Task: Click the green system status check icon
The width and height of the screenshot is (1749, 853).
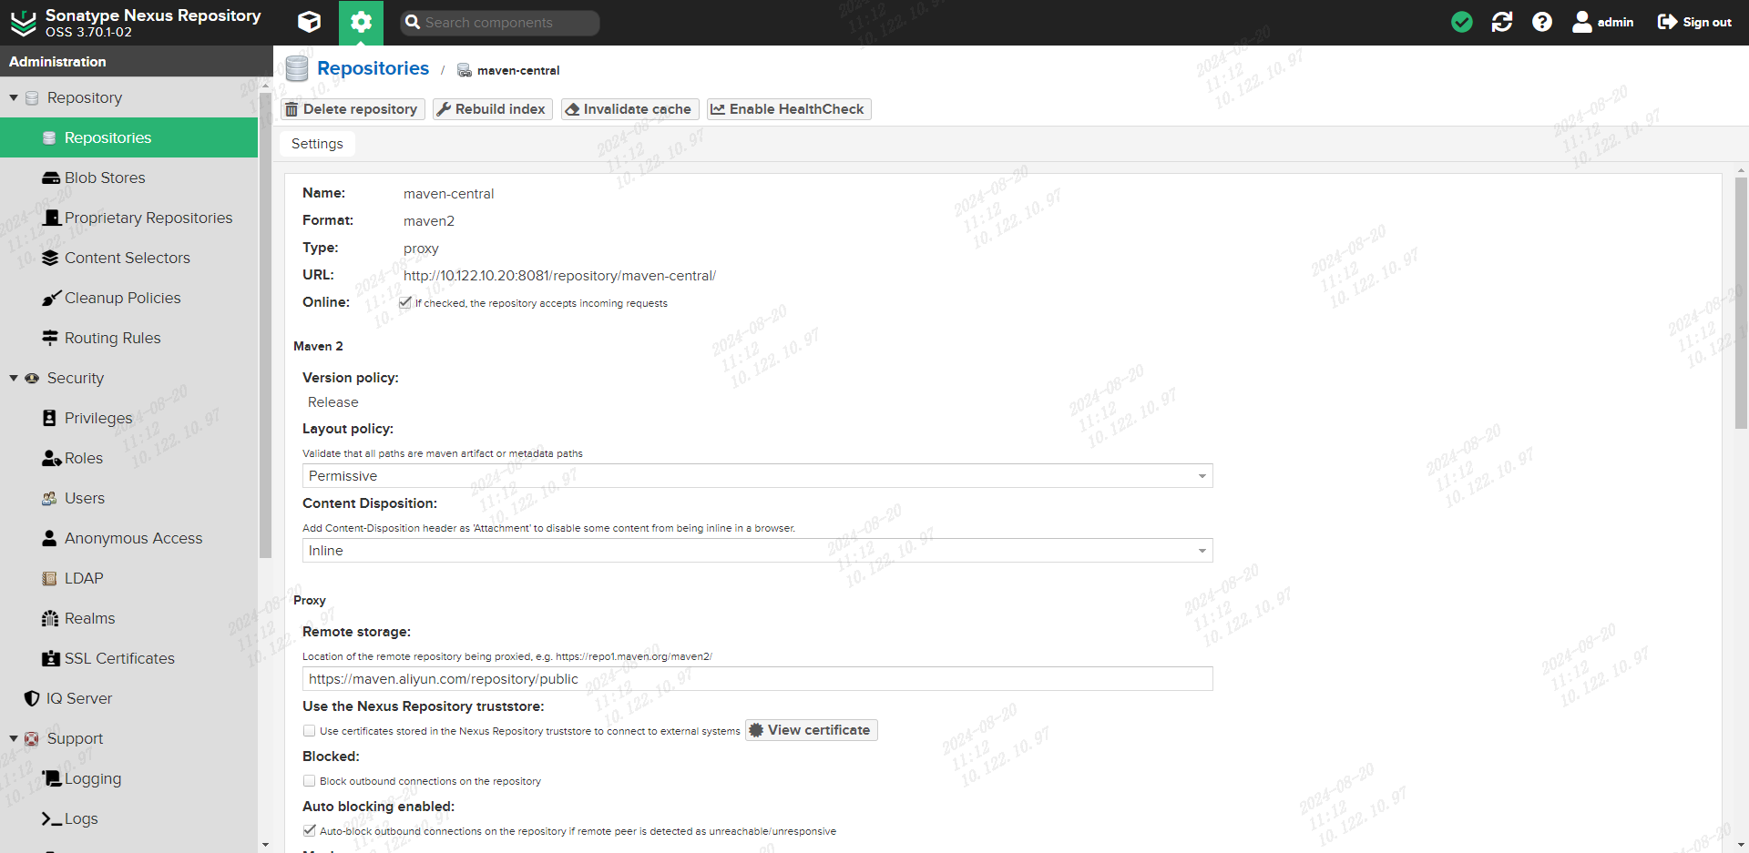Action: point(1462,22)
